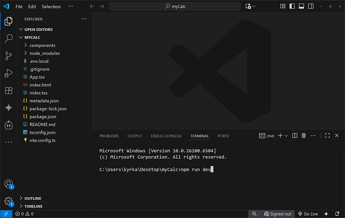Open the Source Control view

(8, 56)
